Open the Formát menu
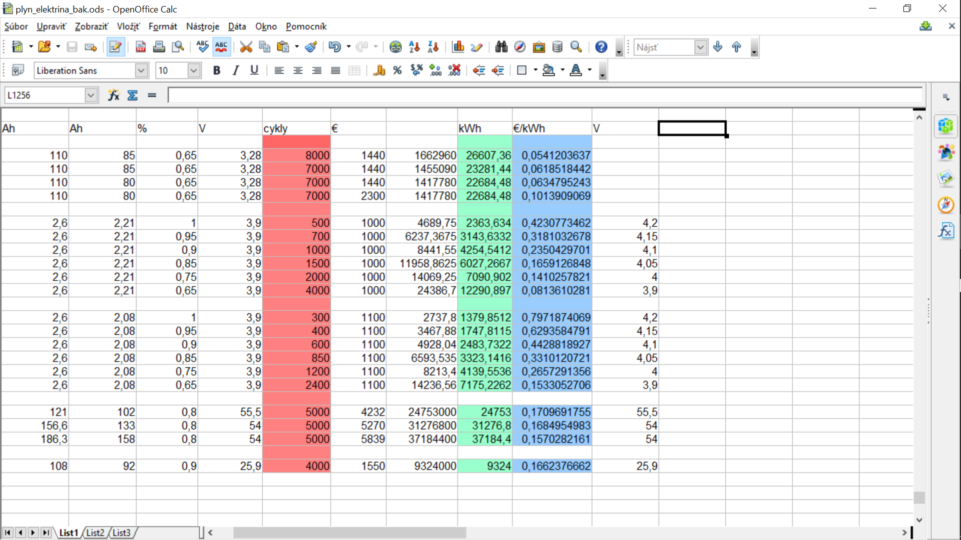Image resolution: width=961 pixels, height=540 pixels. [x=163, y=26]
